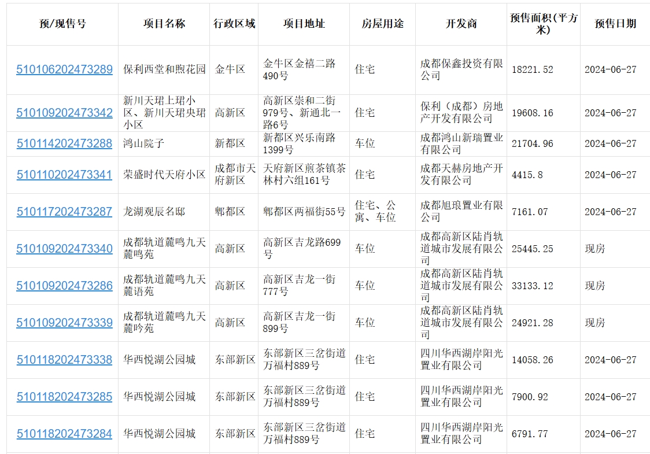
Task: Open presale number 510109202473342 link
Action: click(x=64, y=113)
